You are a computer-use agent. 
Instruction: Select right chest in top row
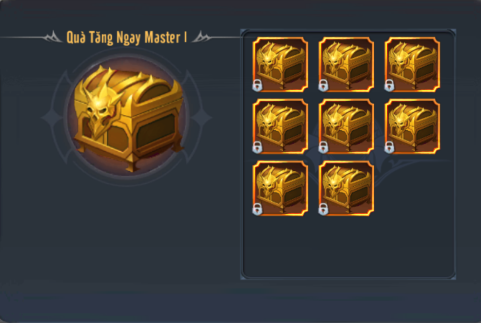412,65
